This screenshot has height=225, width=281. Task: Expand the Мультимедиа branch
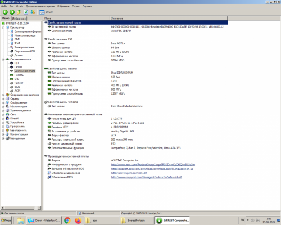tap(3, 106)
